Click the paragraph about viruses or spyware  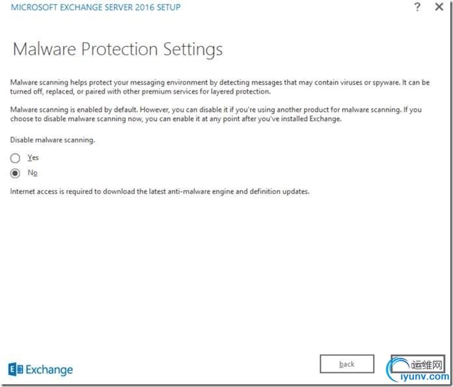pos(220,87)
